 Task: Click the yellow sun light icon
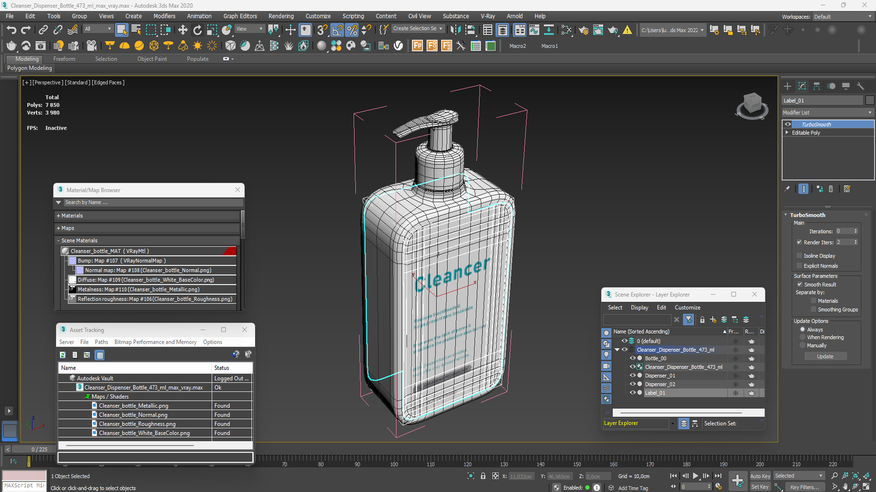click(198, 46)
